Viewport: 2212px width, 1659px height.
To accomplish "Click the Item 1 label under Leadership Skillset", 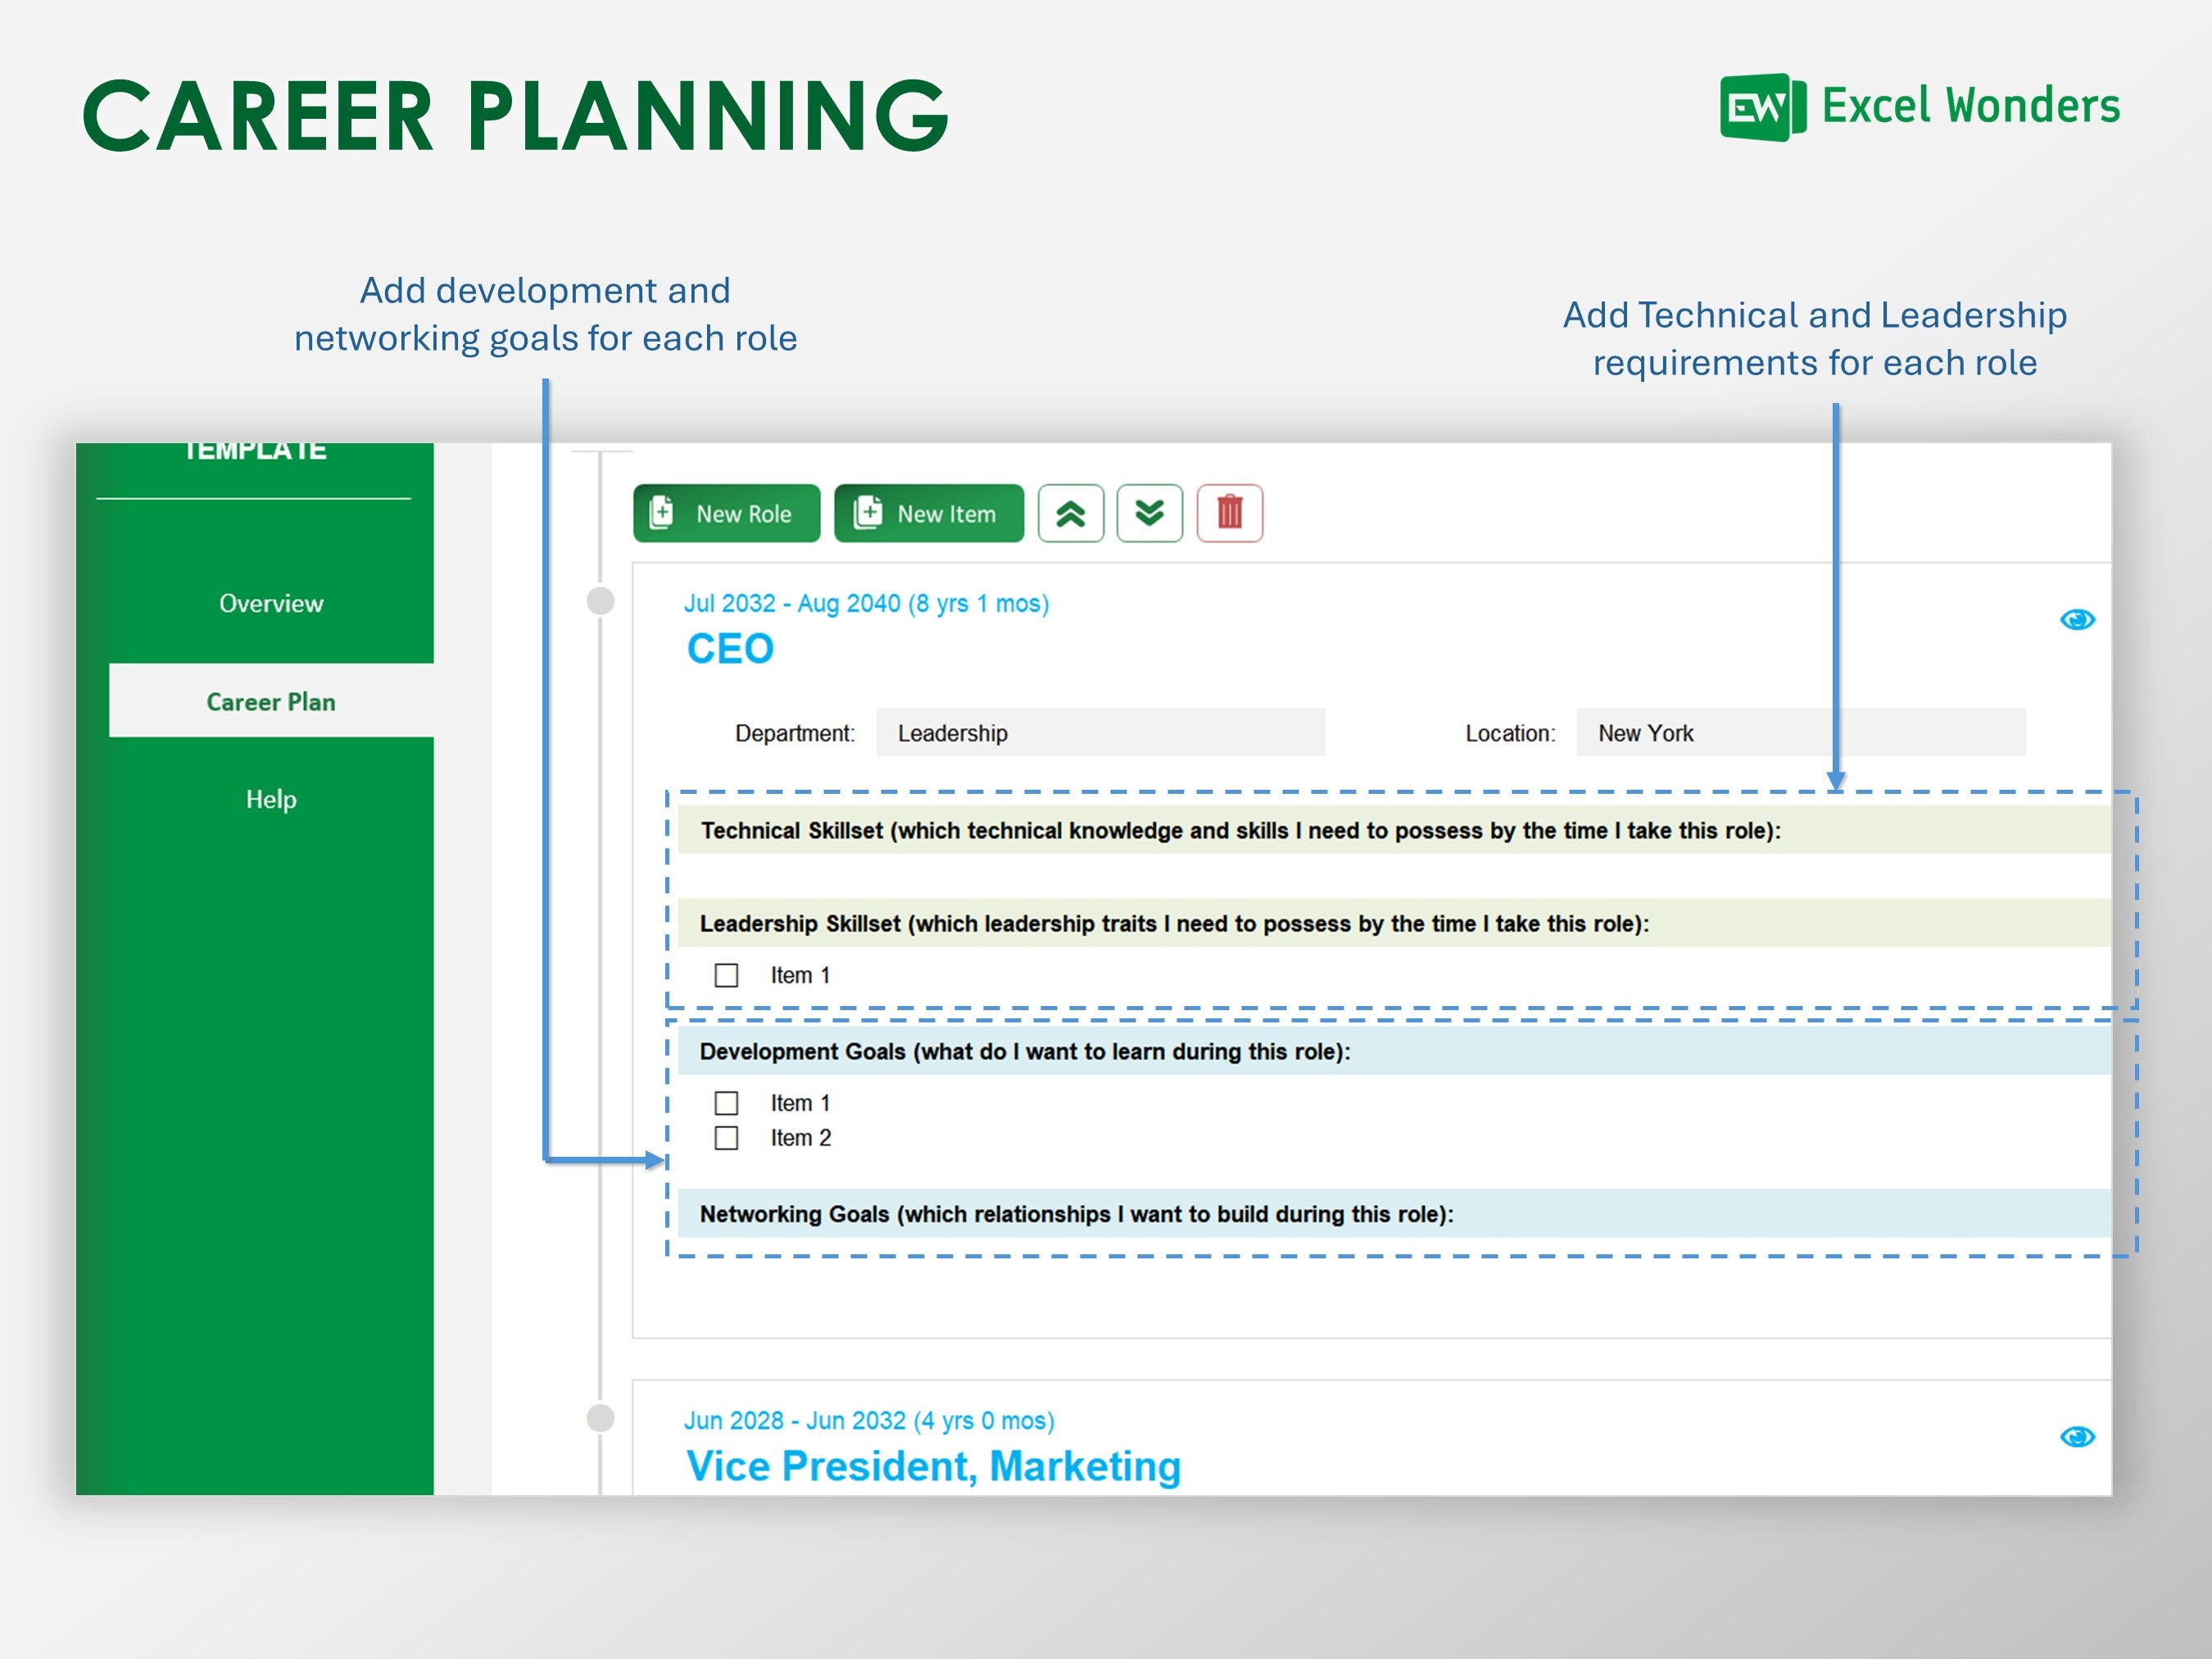I will coord(800,975).
